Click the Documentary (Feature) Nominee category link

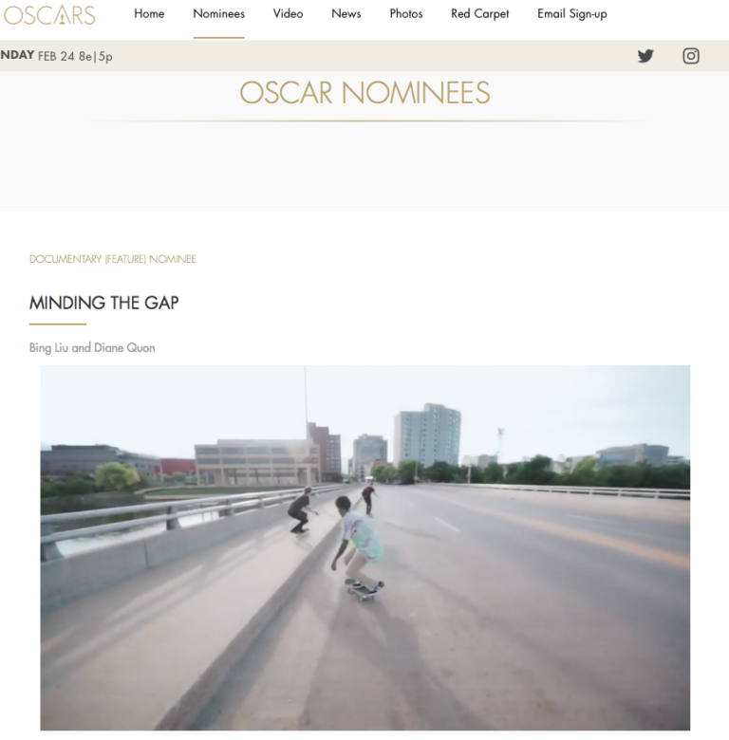pyautogui.click(x=112, y=259)
